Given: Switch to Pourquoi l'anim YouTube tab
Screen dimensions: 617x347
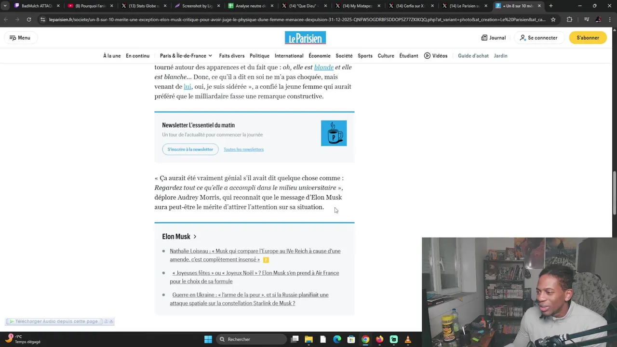Looking at the screenshot, I should (90, 6).
